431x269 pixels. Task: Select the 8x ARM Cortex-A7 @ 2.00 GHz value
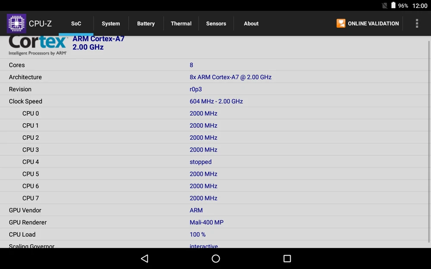tap(230, 77)
